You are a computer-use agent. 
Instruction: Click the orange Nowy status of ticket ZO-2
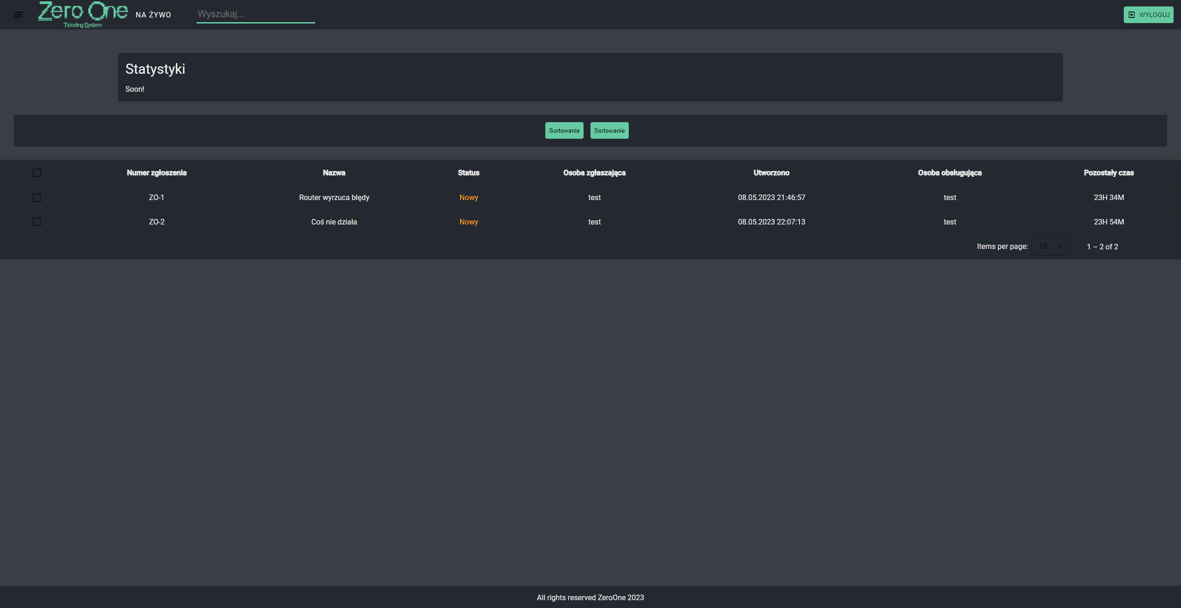(x=468, y=222)
